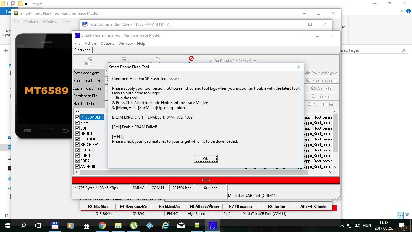The height and width of the screenshot is (232, 412).
Task: Click Auth File browse button
Action: [x=321, y=89]
